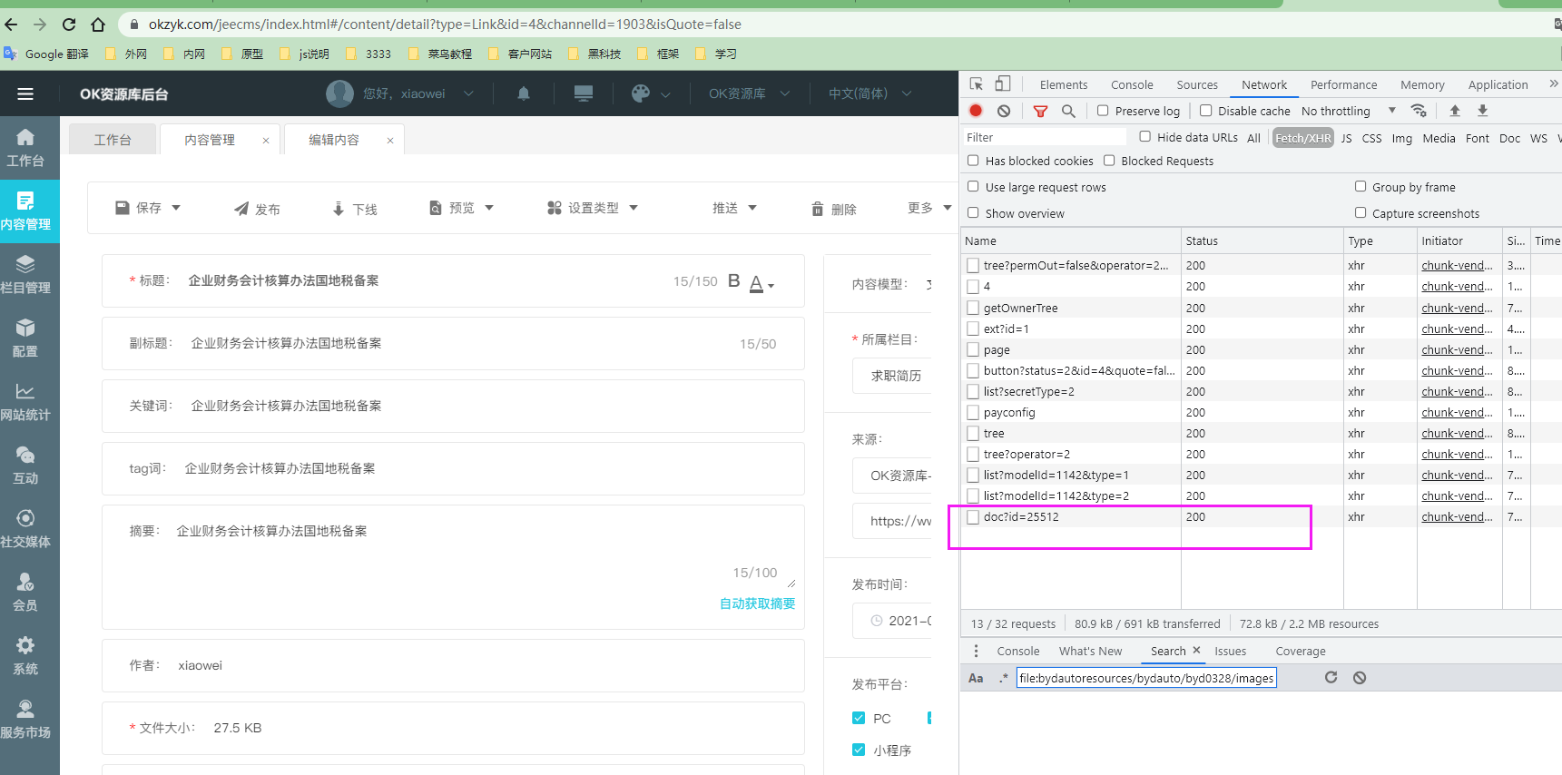This screenshot has width=1562, height=775.
Task: Click the network Filter input field
Action: click(x=1044, y=137)
